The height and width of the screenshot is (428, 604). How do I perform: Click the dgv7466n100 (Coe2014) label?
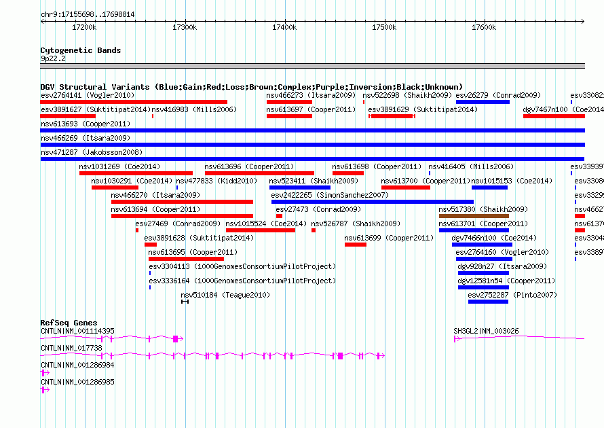(x=494, y=238)
